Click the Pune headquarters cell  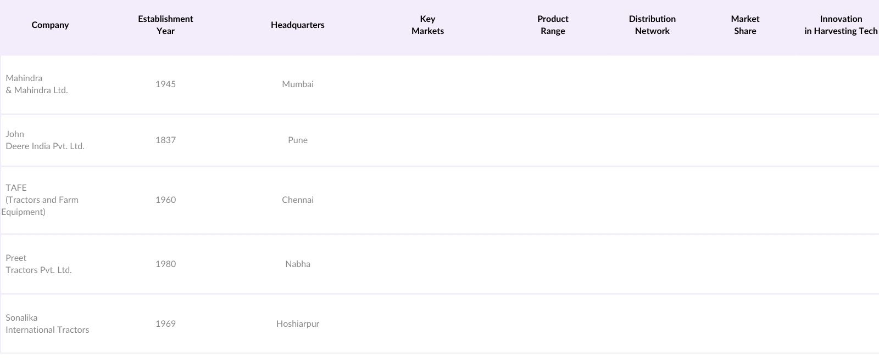click(298, 140)
